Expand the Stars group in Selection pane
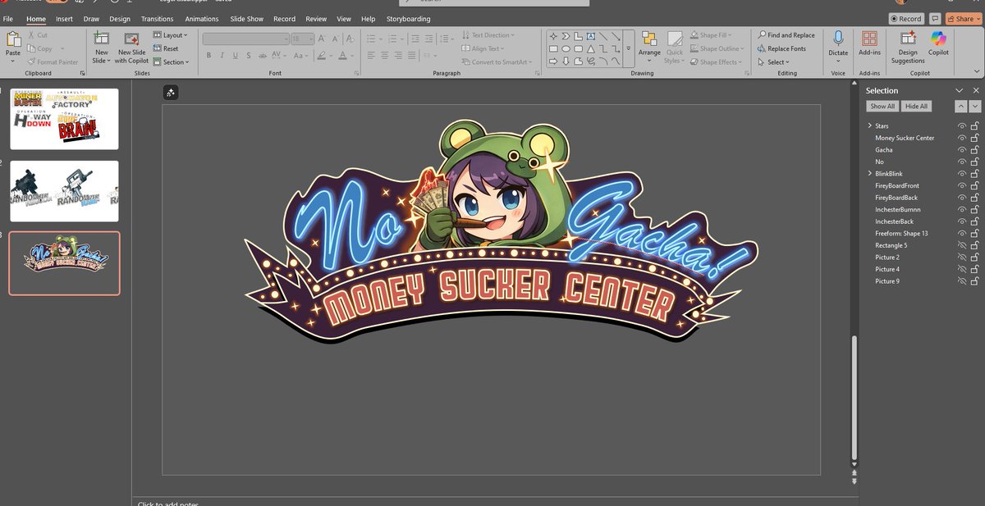The height and width of the screenshot is (506, 985). pos(870,125)
